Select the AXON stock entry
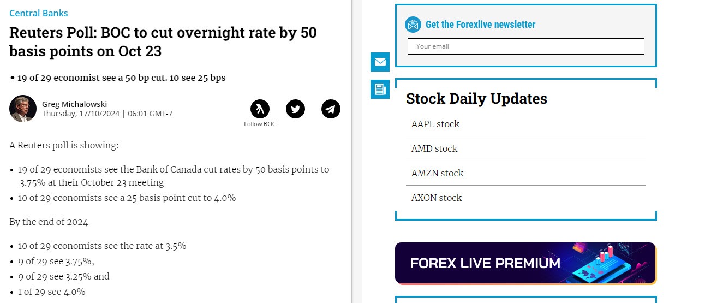Viewport: 711px width, 303px height. [437, 198]
